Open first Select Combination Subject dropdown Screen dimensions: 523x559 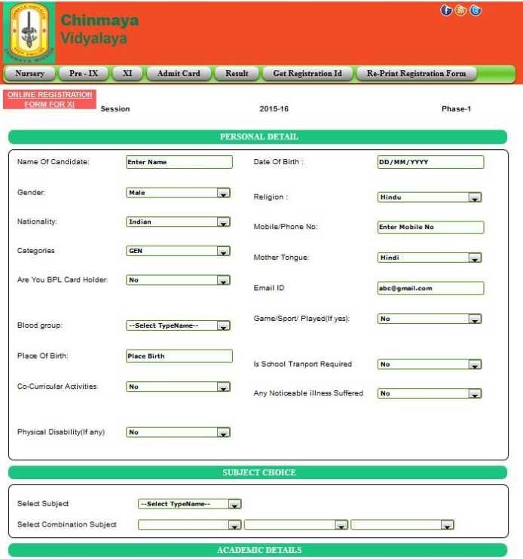click(190, 525)
